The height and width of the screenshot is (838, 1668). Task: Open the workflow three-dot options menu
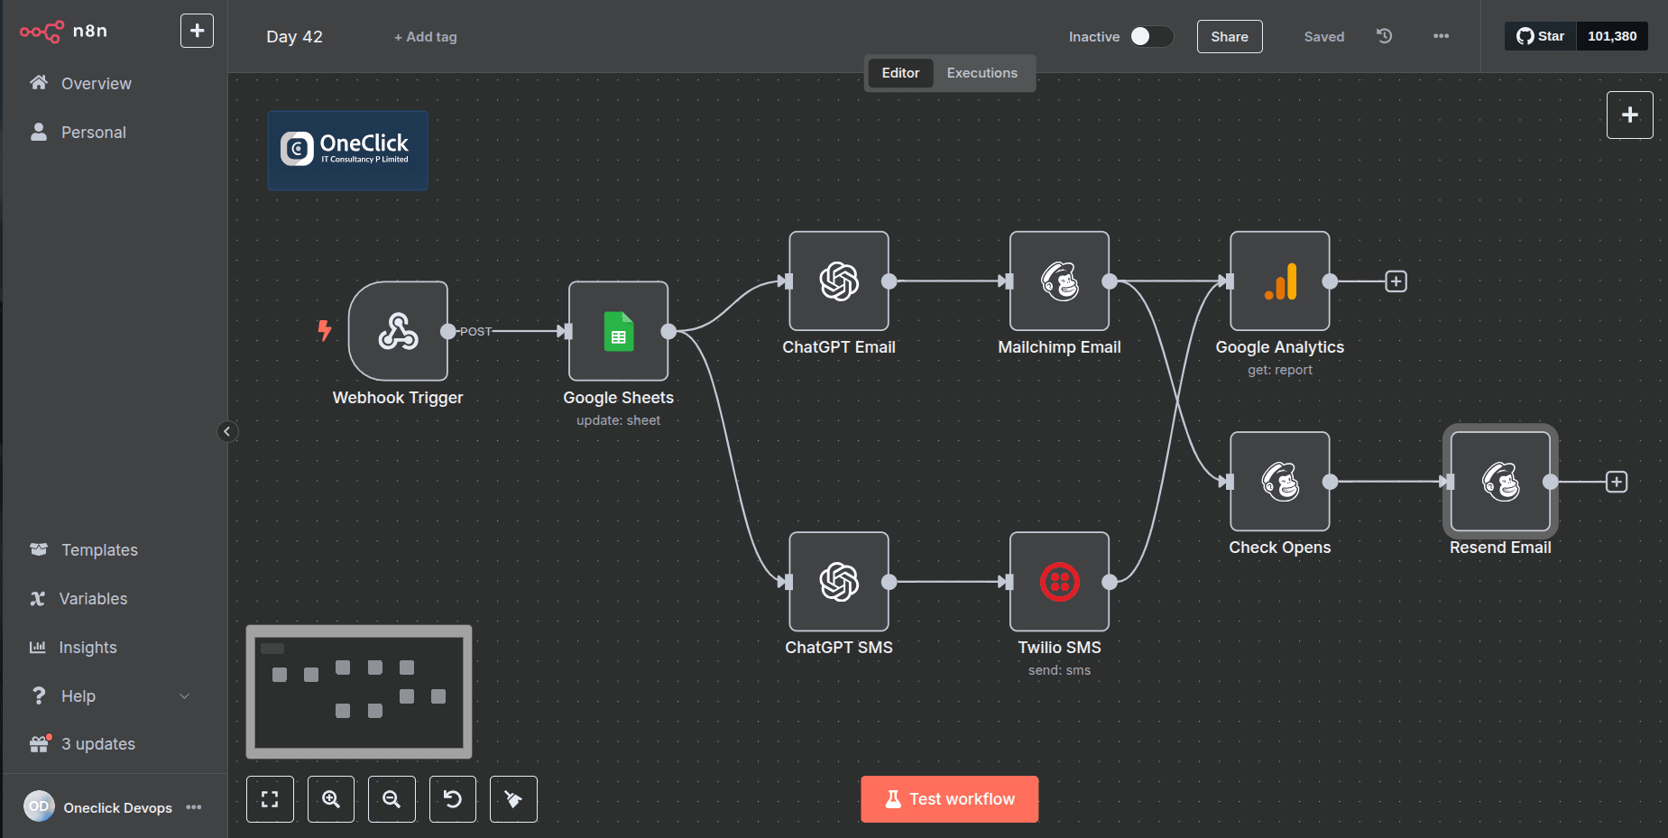[1441, 36]
